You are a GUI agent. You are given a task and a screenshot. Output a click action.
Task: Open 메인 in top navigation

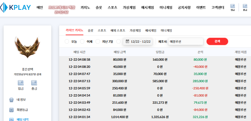(40, 8)
